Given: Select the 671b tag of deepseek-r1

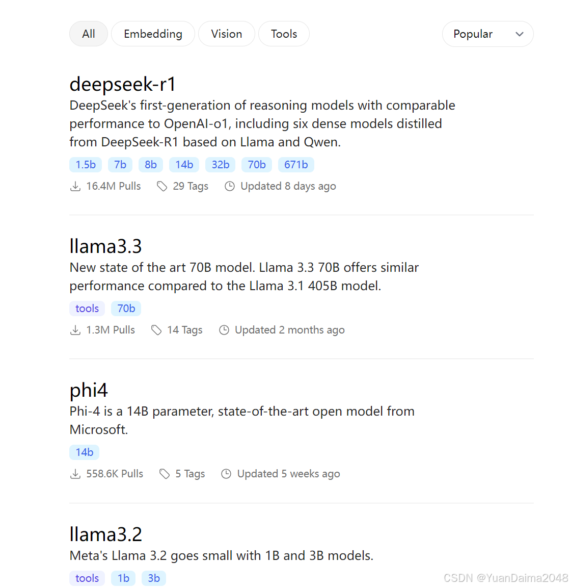Looking at the screenshot, I should click(296, 165).
